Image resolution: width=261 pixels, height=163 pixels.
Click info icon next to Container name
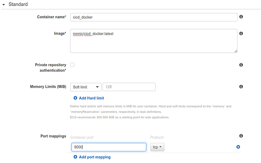241,17
